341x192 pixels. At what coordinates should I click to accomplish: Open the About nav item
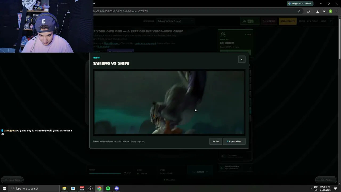(323, 21)
